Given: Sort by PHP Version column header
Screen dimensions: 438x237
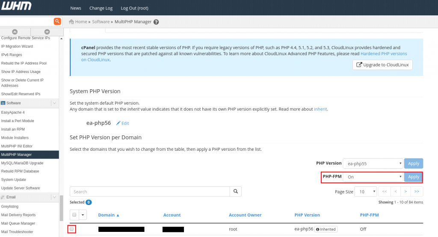Looking at the screenshot, I should [307, 215].
